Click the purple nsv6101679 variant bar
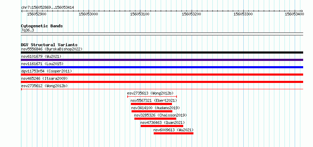 click(162, 60)
